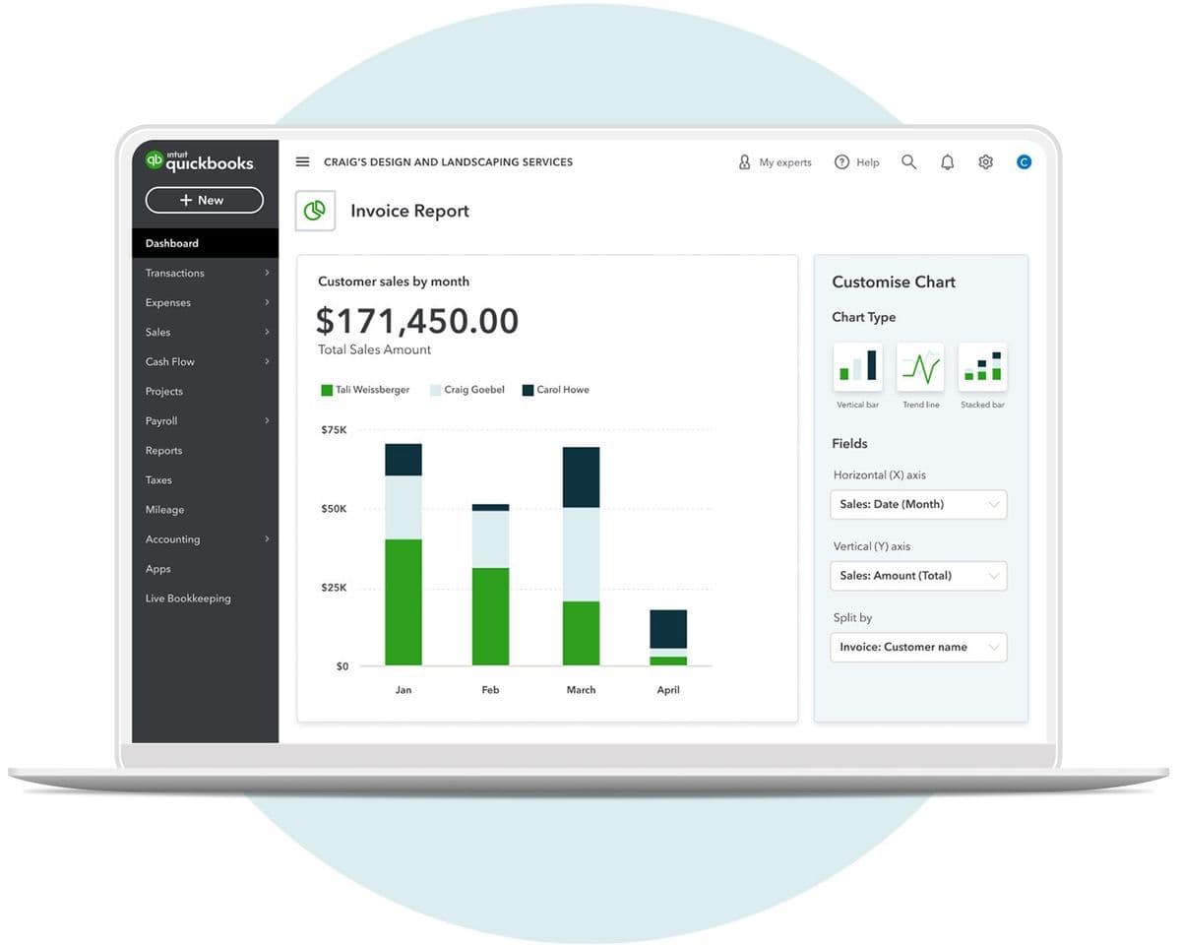This screenshot has height=945, width=1181.
Task: Open My experts
Action: [776, 161]
